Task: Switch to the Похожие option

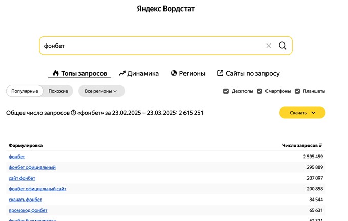Action: tap(58, 91)
